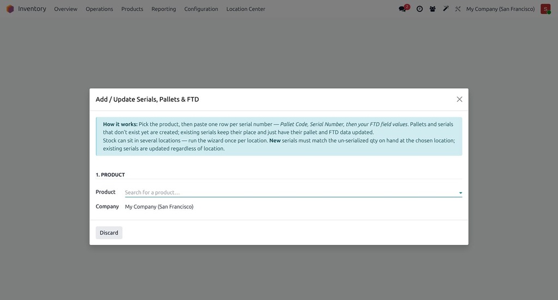Open the Inventory app title link

click(x=32, y=9)
